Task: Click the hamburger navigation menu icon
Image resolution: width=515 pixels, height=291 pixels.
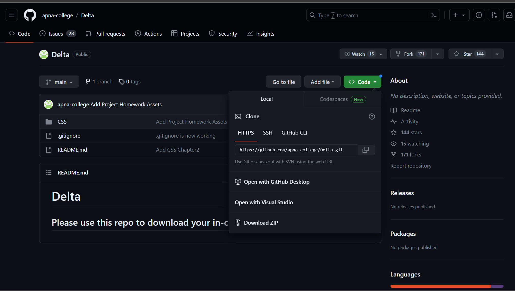Action: pos(11,15)
